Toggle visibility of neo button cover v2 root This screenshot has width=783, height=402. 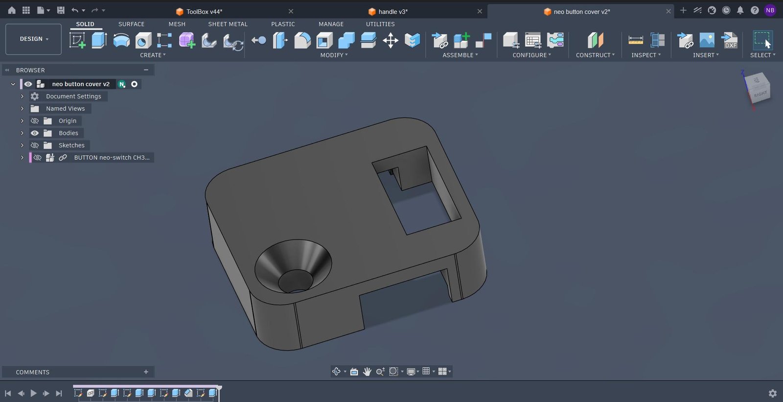(x=28, y=84)
